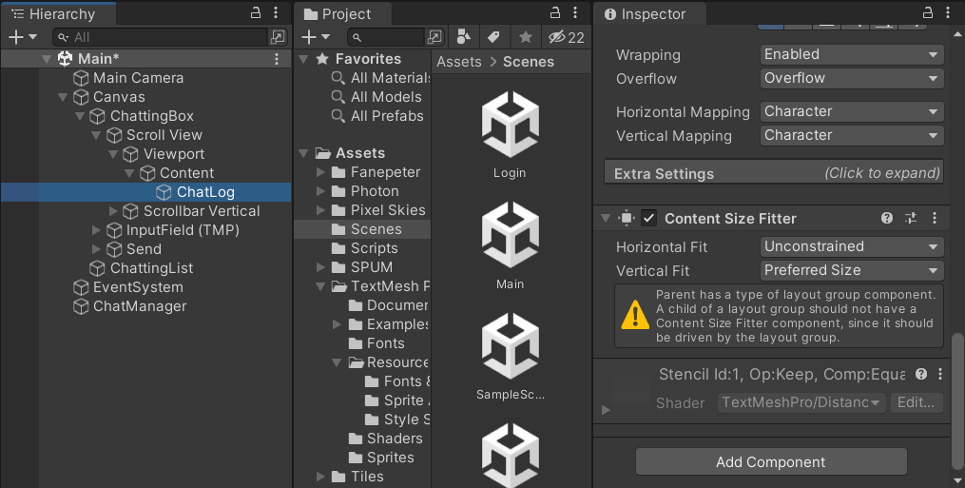Lock the Hierarchy panel

pos(256,13)
